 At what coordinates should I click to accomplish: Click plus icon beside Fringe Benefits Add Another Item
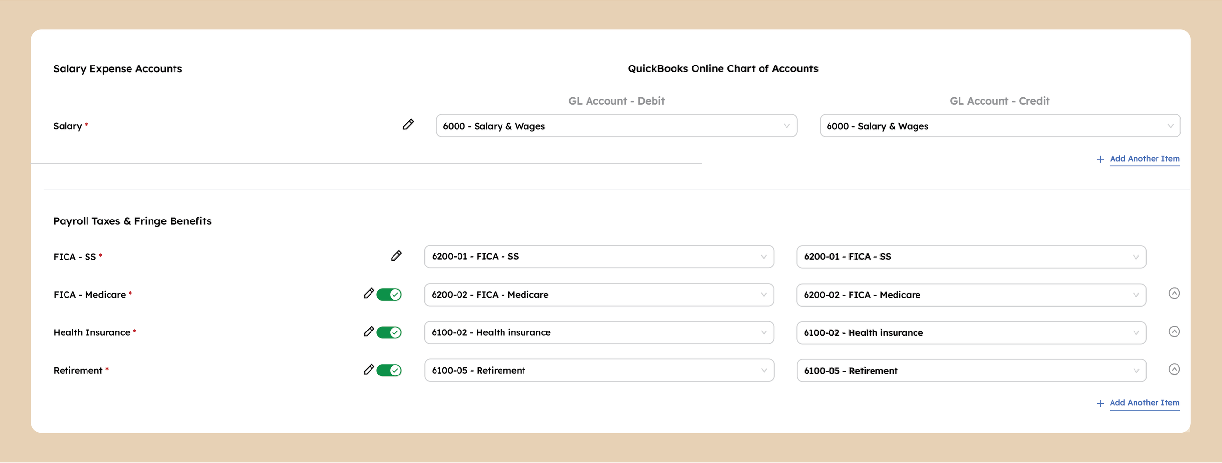click(1100, 403)
